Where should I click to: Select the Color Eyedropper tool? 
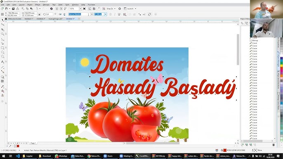[x=2, y=87]
